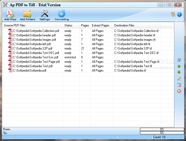Screen dimensions: 186x141
Task: Click 'Count: 10' in status bar
Action: pos(159,137)
